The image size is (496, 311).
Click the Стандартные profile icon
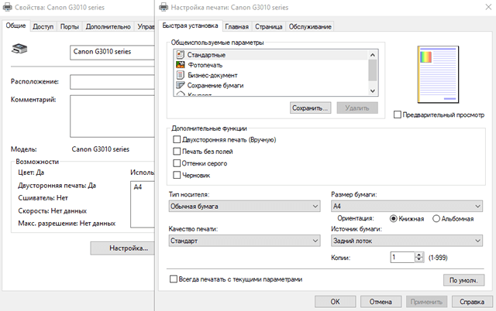point(180,55)
